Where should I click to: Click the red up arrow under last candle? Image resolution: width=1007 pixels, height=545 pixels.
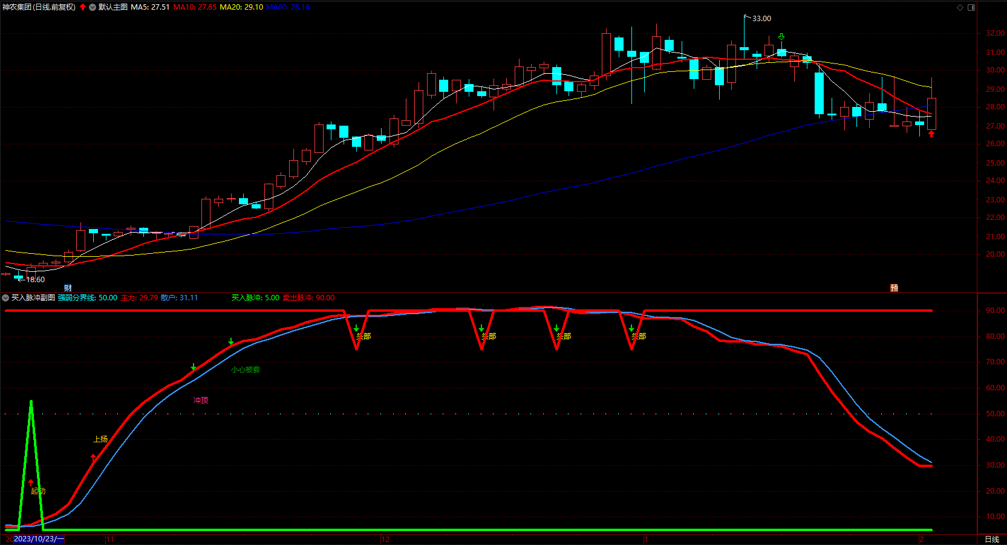931,134
